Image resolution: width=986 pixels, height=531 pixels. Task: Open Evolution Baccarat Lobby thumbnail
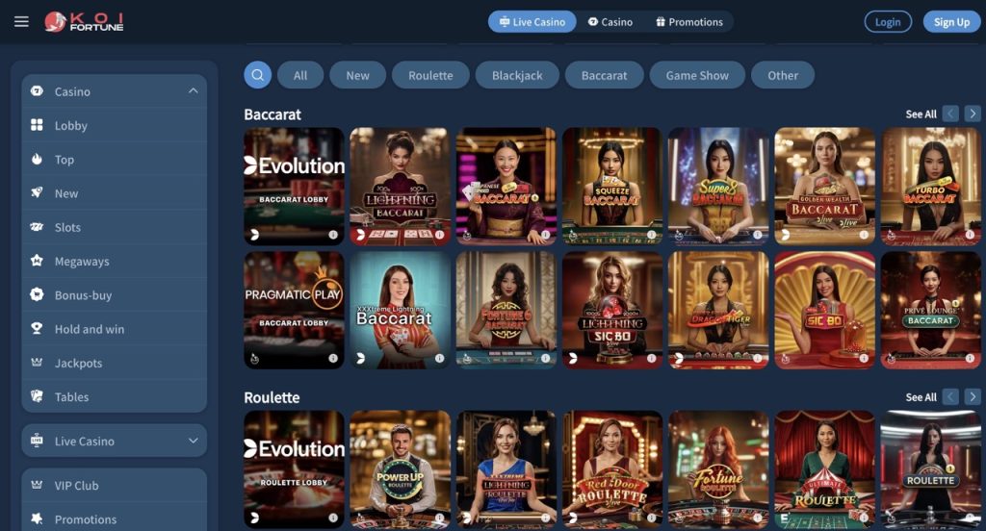click(x=295, y=186)
